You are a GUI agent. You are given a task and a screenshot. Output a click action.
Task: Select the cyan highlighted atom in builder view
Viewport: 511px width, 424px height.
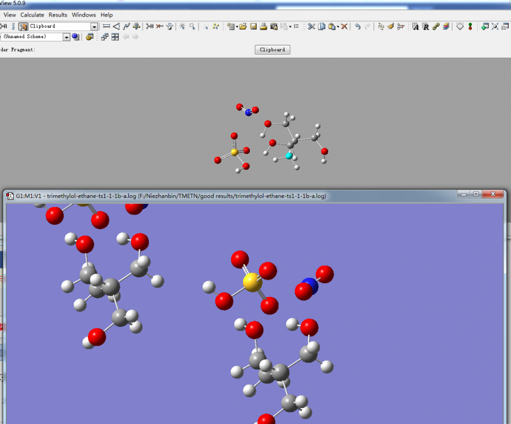pyautogui.click(x=289, y=156)
